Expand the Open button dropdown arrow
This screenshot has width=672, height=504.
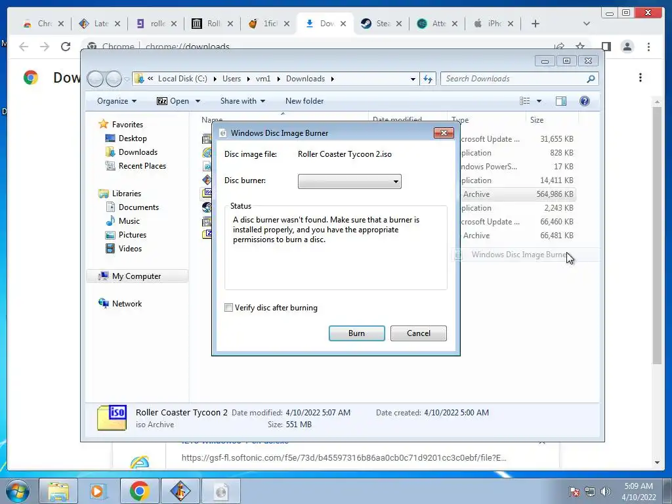198,101
